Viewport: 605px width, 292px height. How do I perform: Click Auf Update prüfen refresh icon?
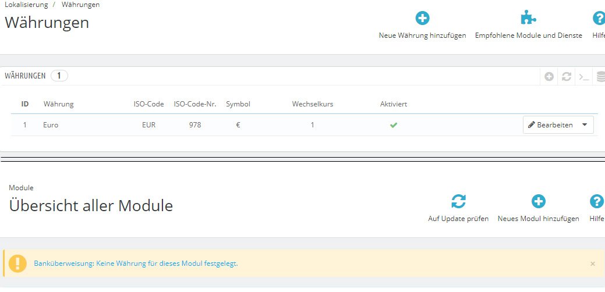pos(458,201)
